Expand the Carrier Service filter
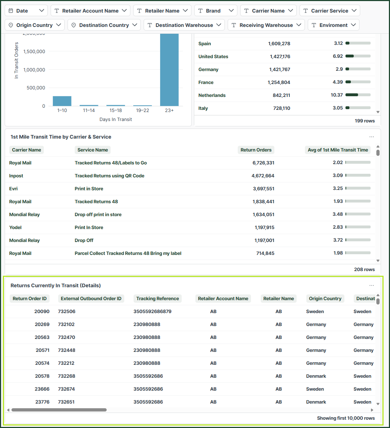This screenshot has height=428, width=390. 330,11
